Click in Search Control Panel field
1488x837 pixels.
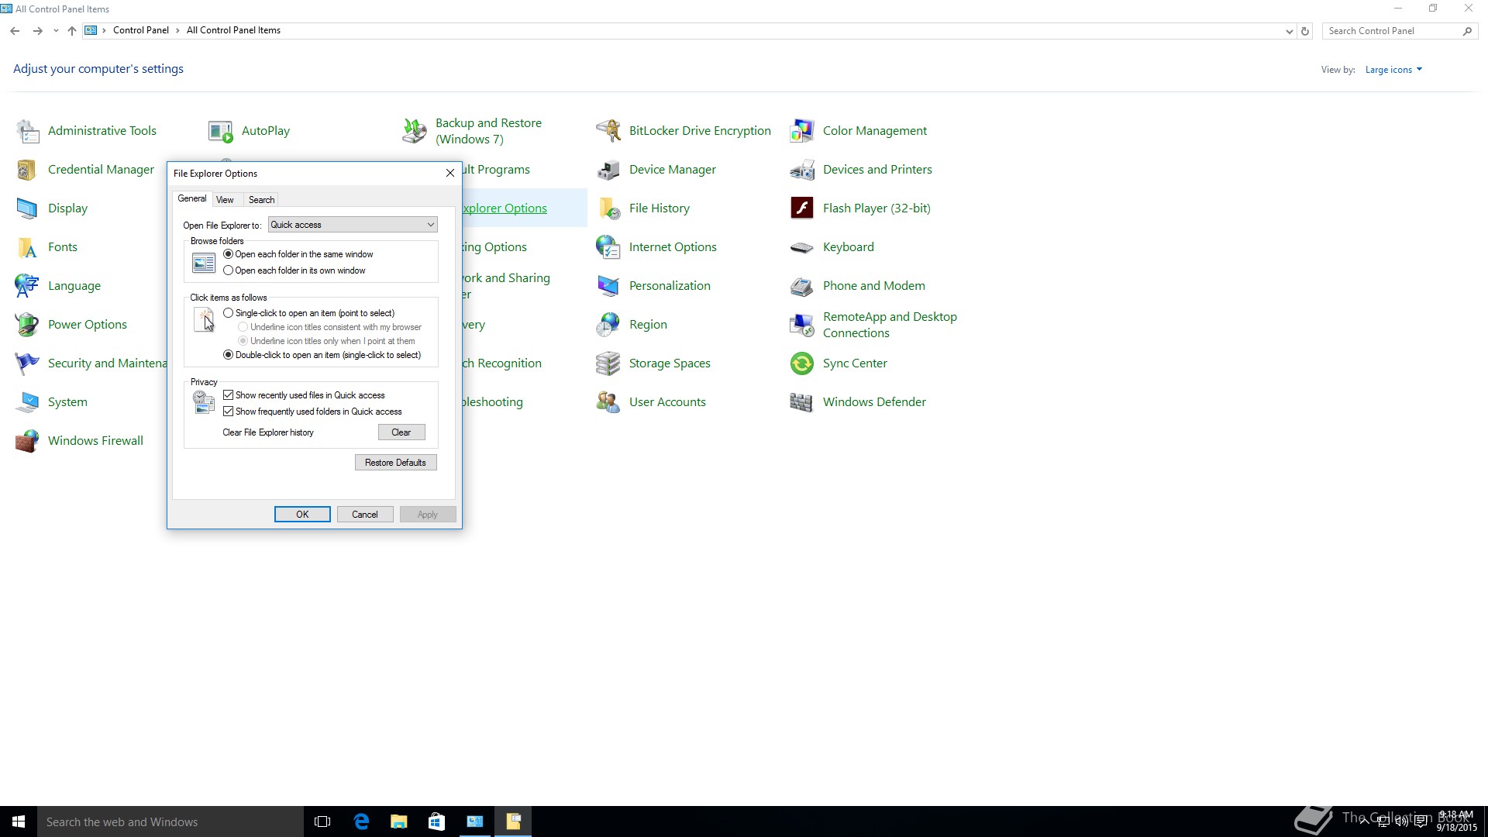point(1392,31)
